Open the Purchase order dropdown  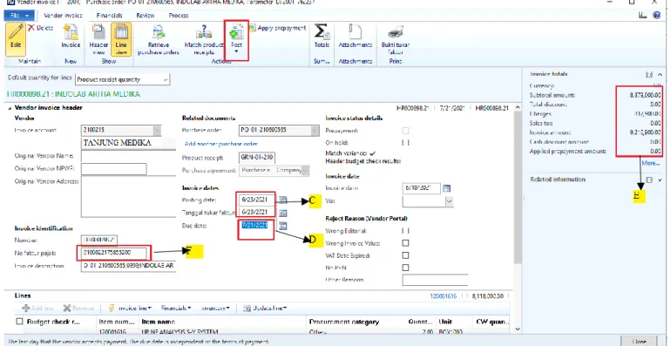point(315,130)
